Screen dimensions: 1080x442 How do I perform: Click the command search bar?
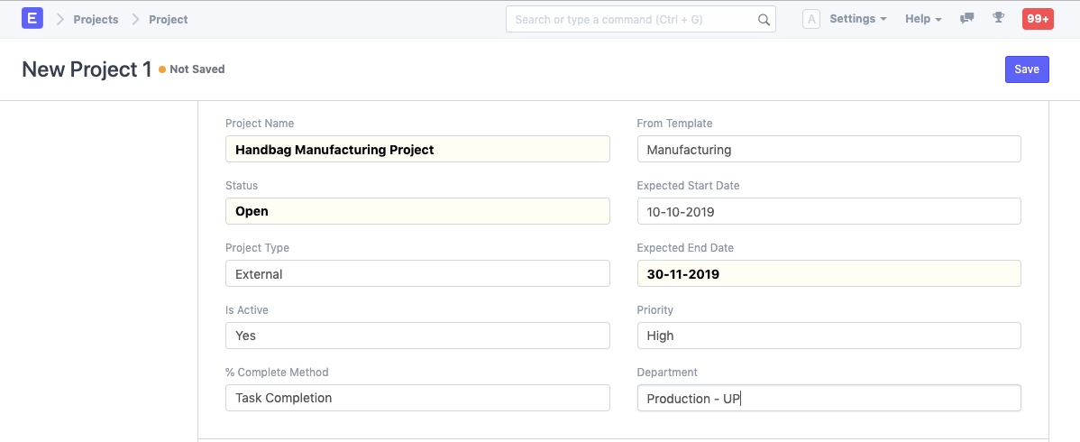(631, 20)
